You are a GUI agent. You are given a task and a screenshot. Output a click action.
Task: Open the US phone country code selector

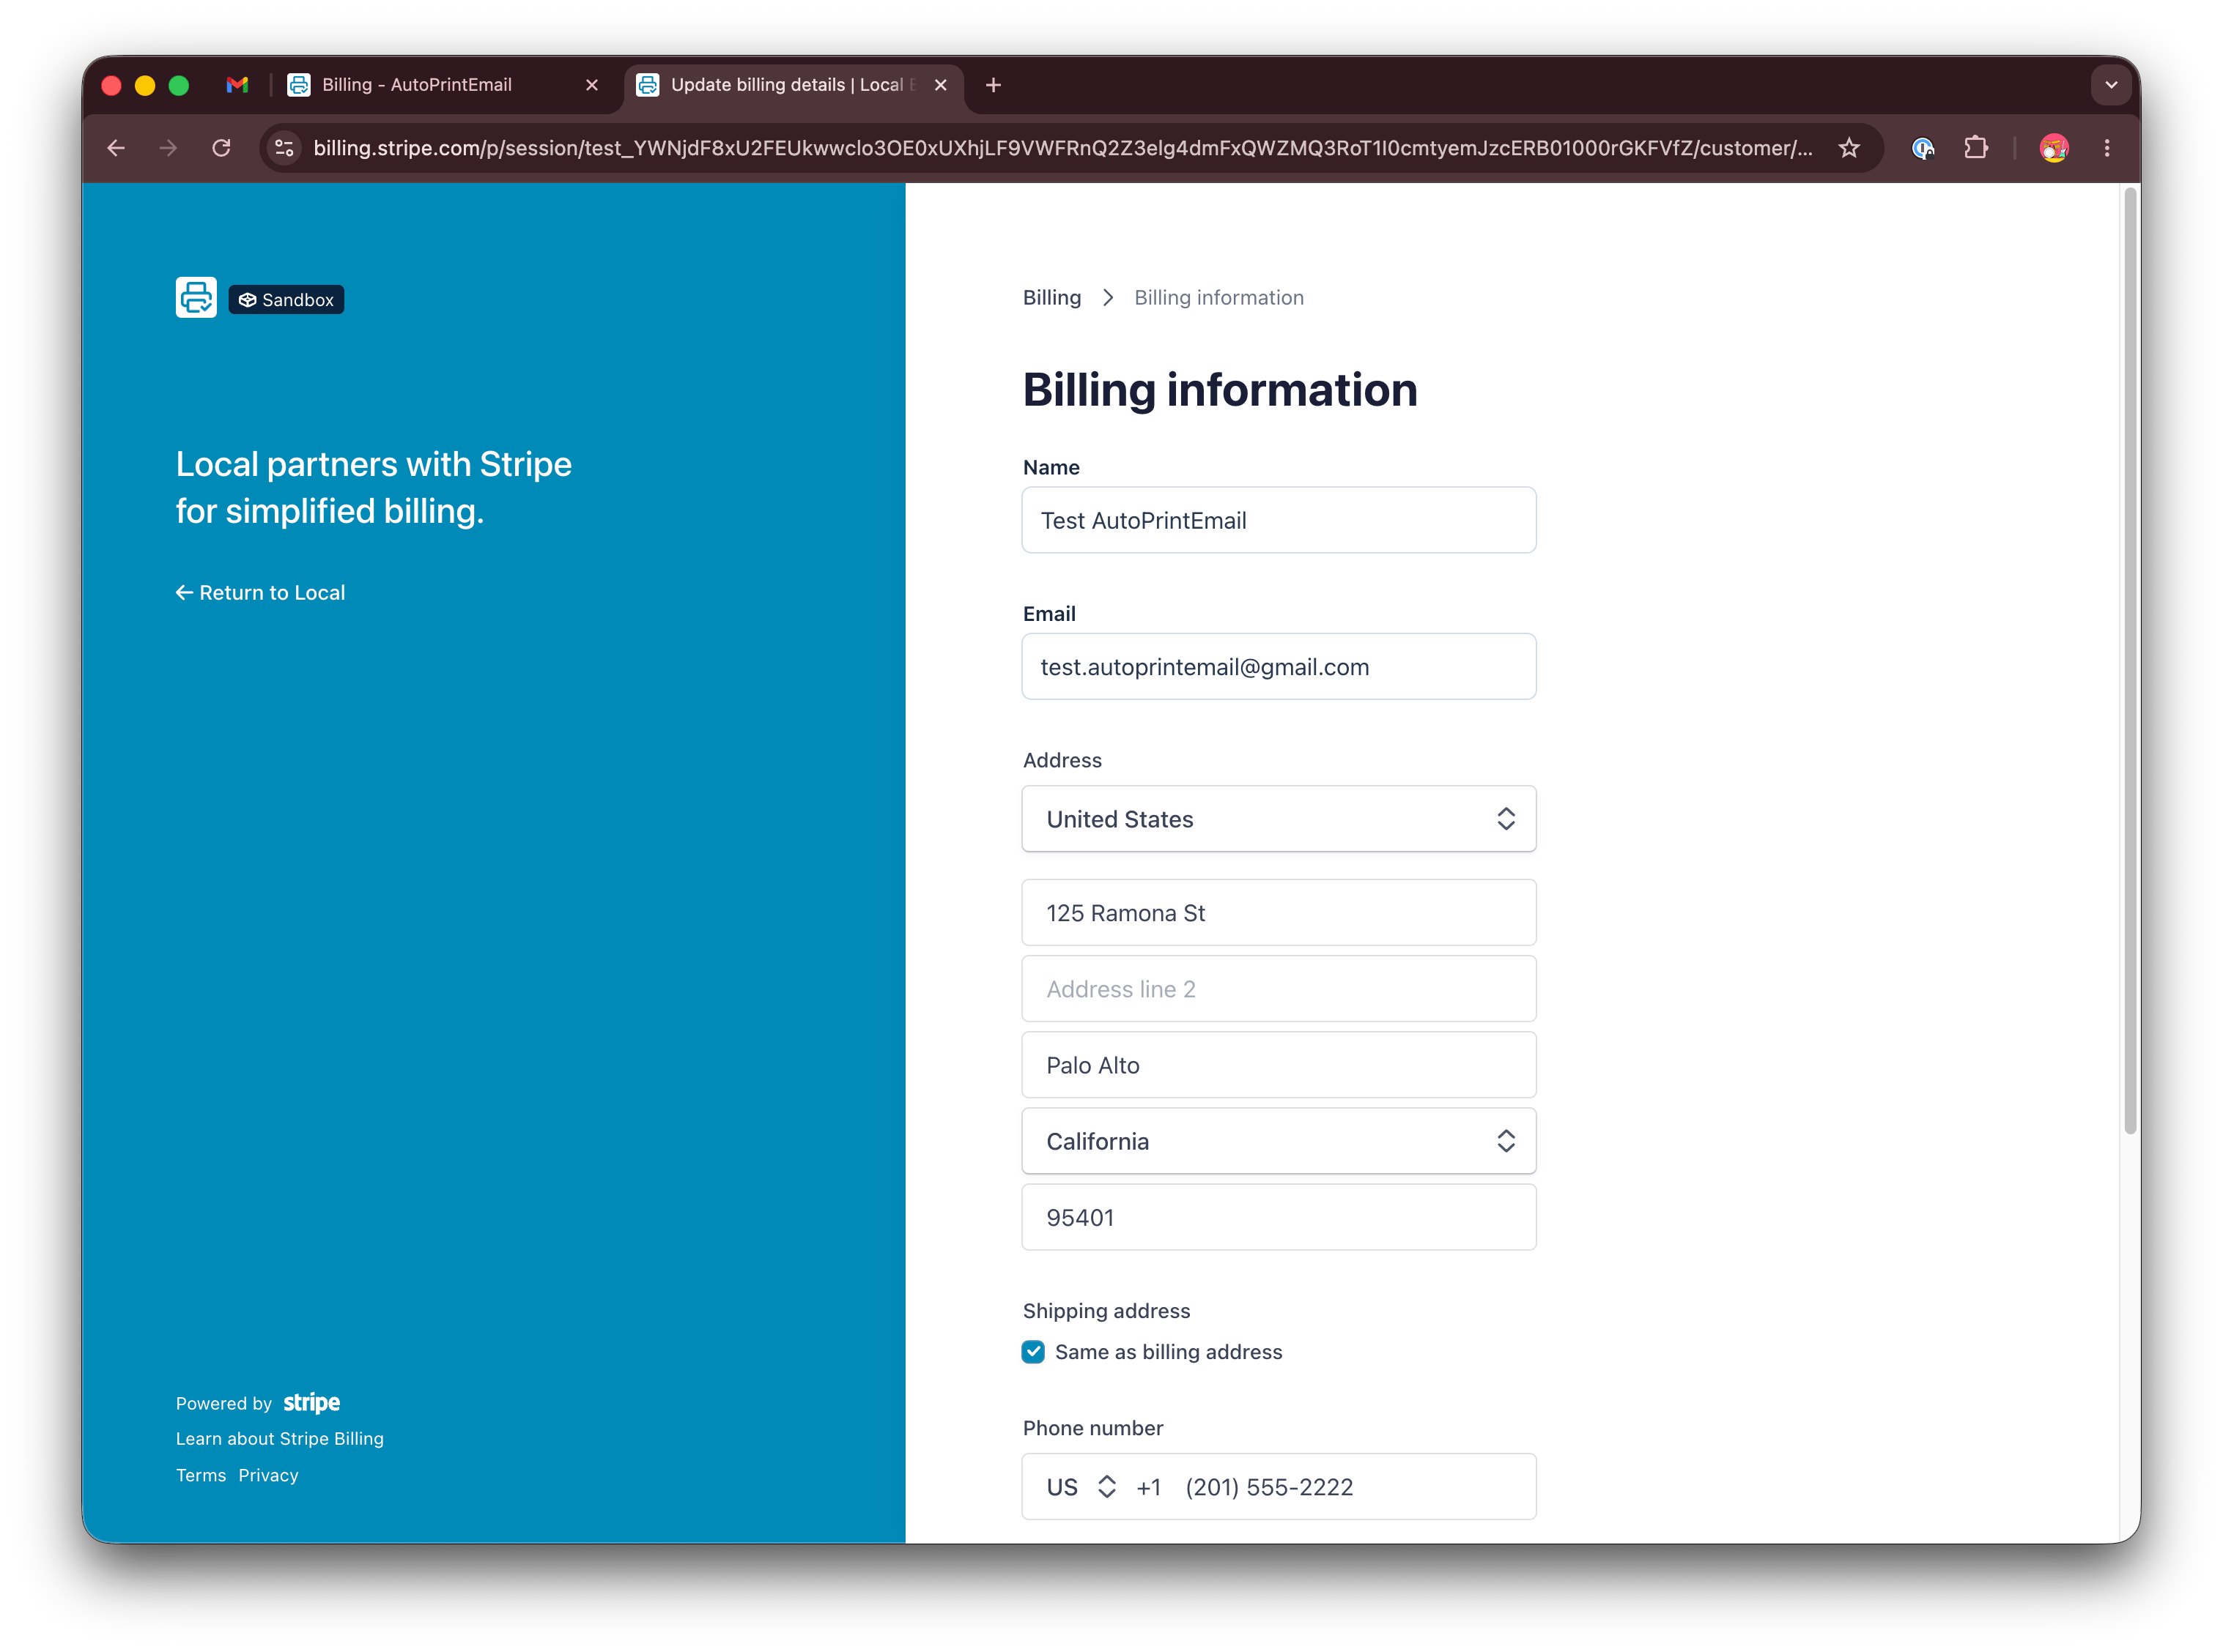pyautogui.click(x=1081, y=1487)
